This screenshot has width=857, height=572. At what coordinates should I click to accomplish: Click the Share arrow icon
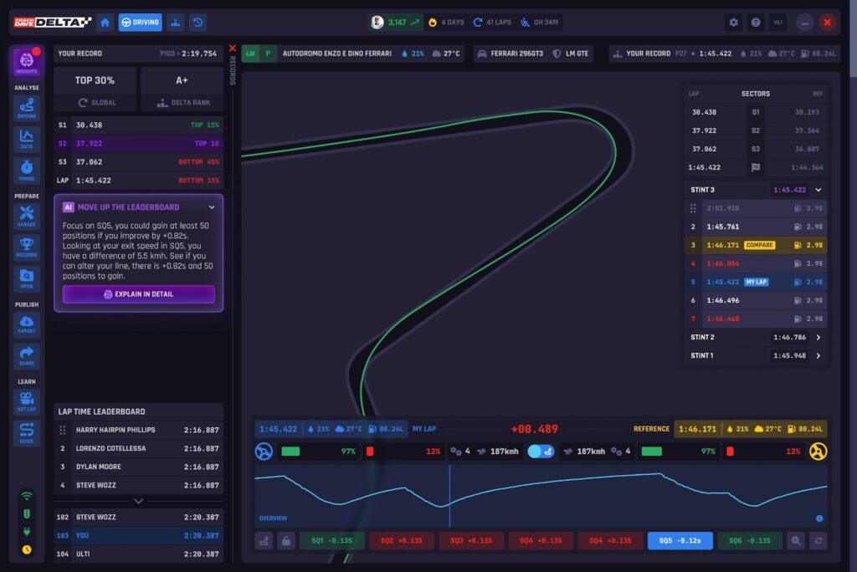(x=27, y=355)
